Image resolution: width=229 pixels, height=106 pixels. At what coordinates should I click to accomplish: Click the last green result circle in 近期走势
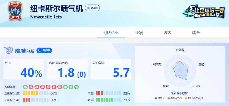click(x=76, y=87)
